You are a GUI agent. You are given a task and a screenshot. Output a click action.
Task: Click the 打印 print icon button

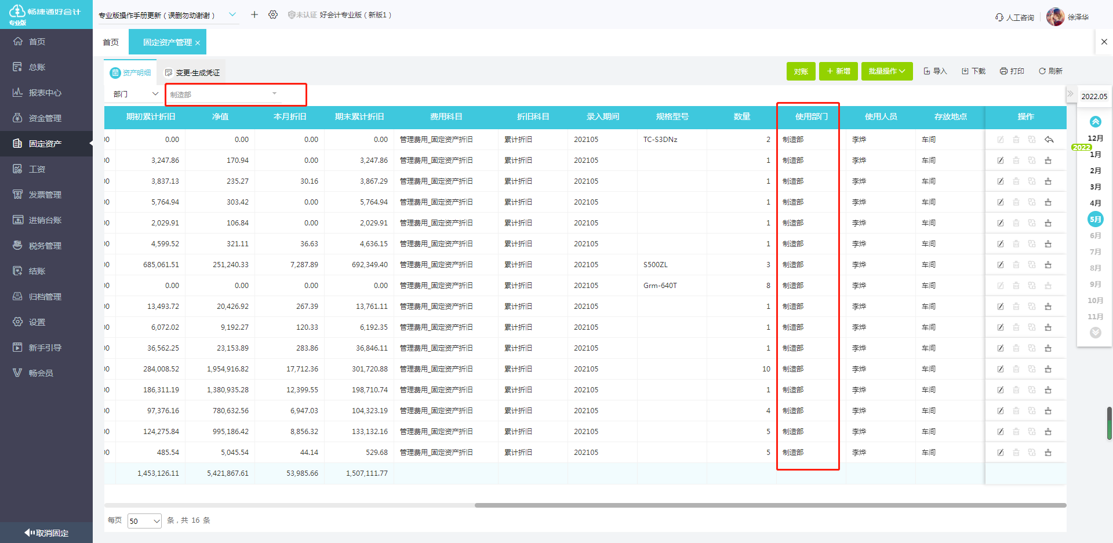1012,71
